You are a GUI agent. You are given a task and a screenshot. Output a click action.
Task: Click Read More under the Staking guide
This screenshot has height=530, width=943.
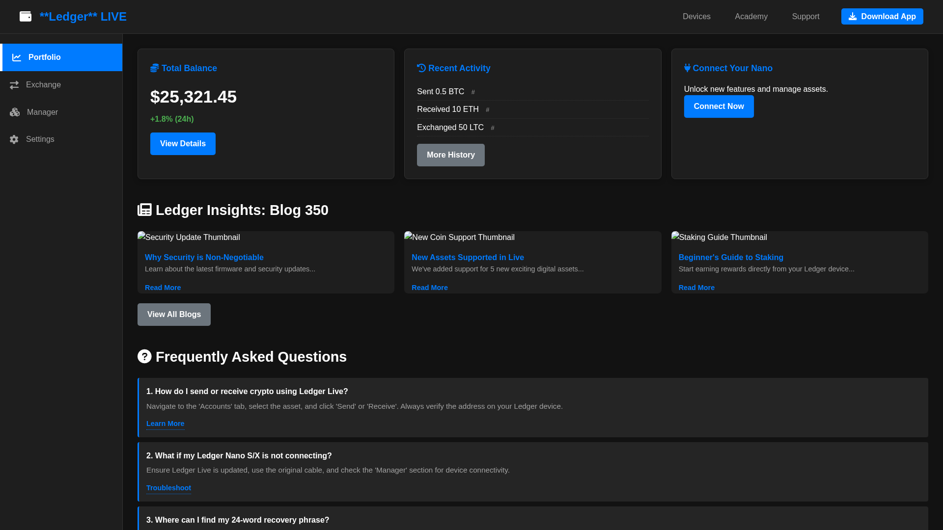pos(696,288)
